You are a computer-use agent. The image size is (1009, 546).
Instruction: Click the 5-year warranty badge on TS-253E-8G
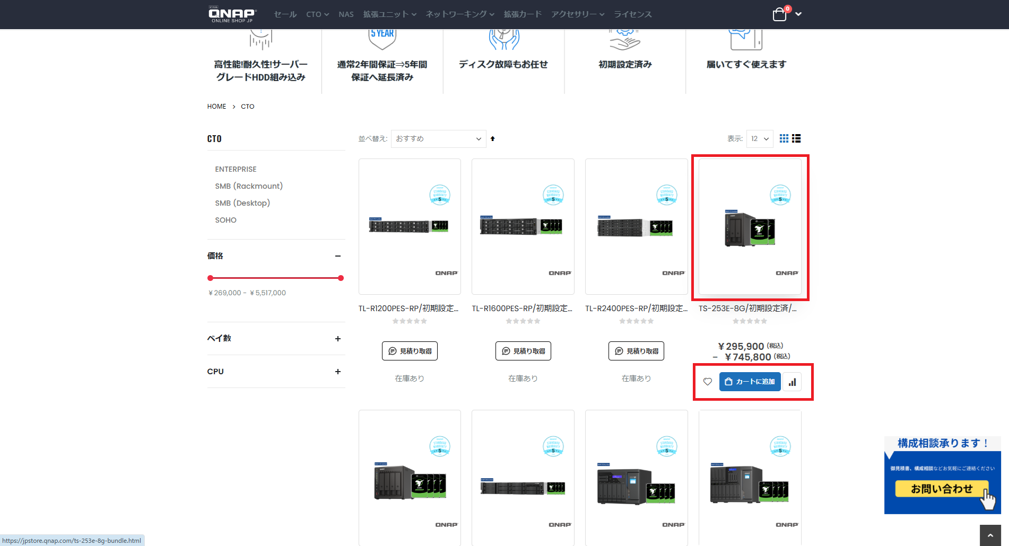(x=780, y=195)
